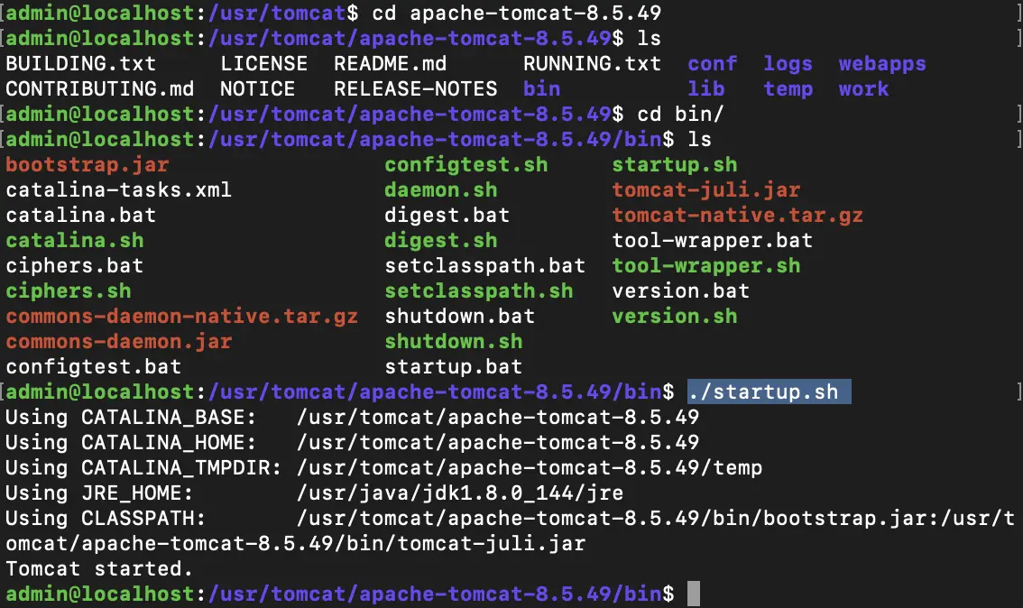Click the 'cd bin/' command
The height and width of the screenshot is (608, 1023).
coord(680,115)
